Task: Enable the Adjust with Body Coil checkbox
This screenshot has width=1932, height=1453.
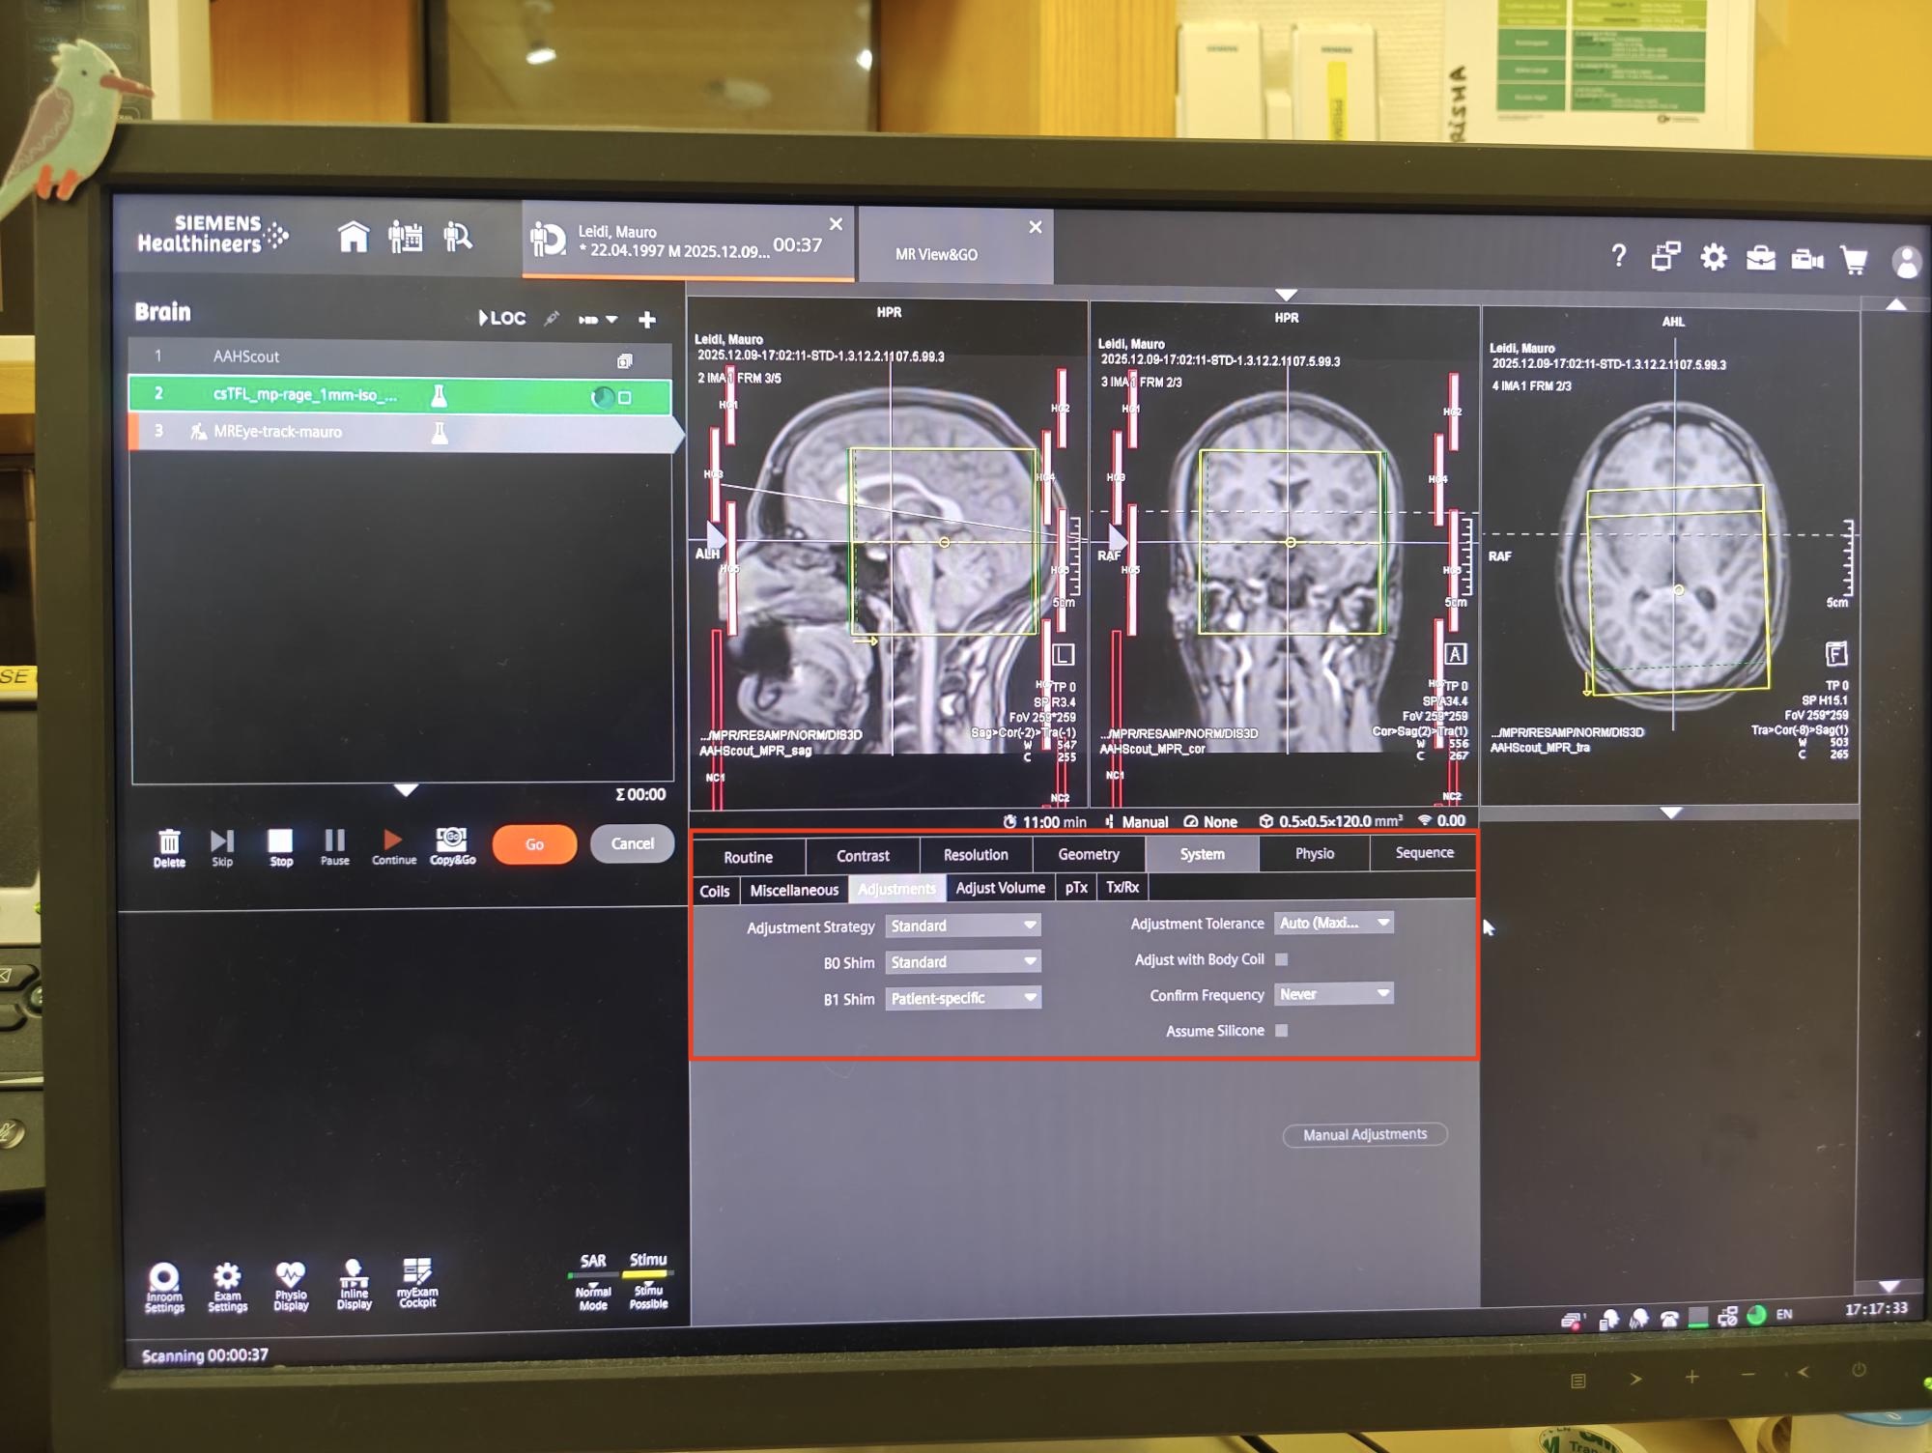Action: (1282, 959)
